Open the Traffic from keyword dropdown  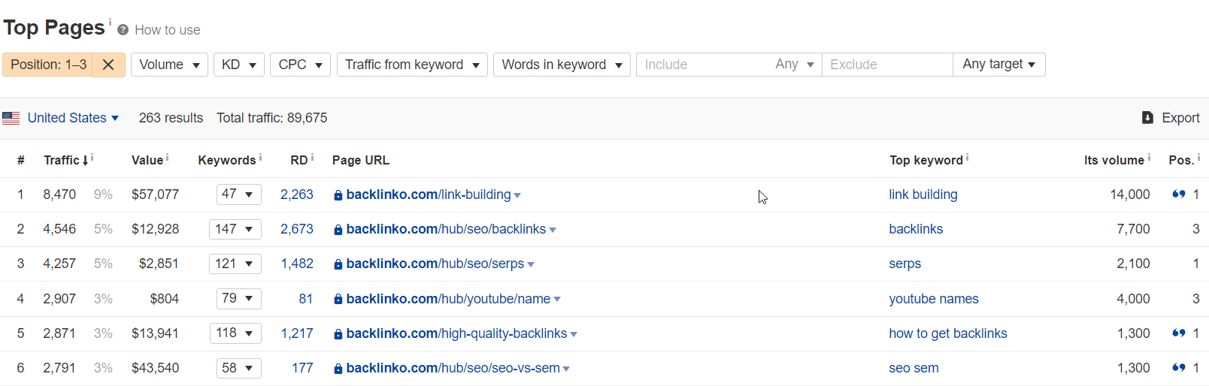coord(412,65)
